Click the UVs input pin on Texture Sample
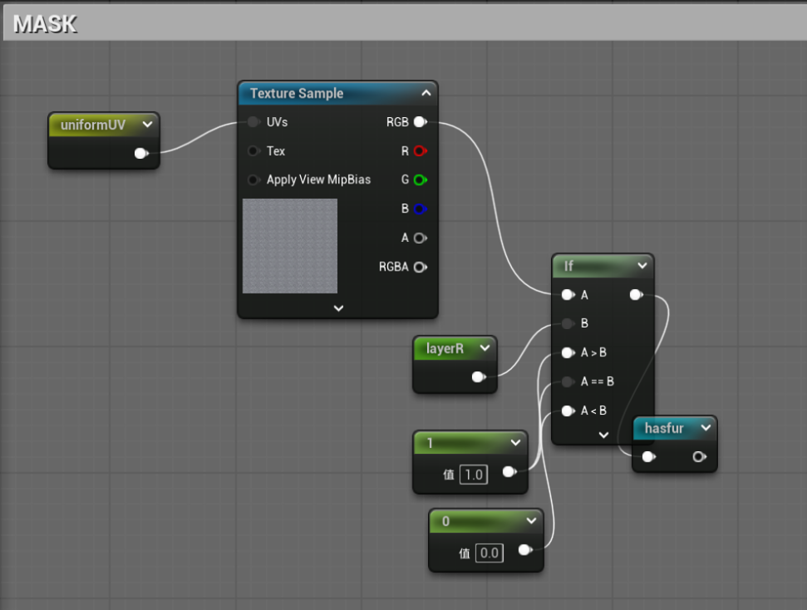This screenshot has width=807, height=610. pyautogui.click(x=253, y=122)
